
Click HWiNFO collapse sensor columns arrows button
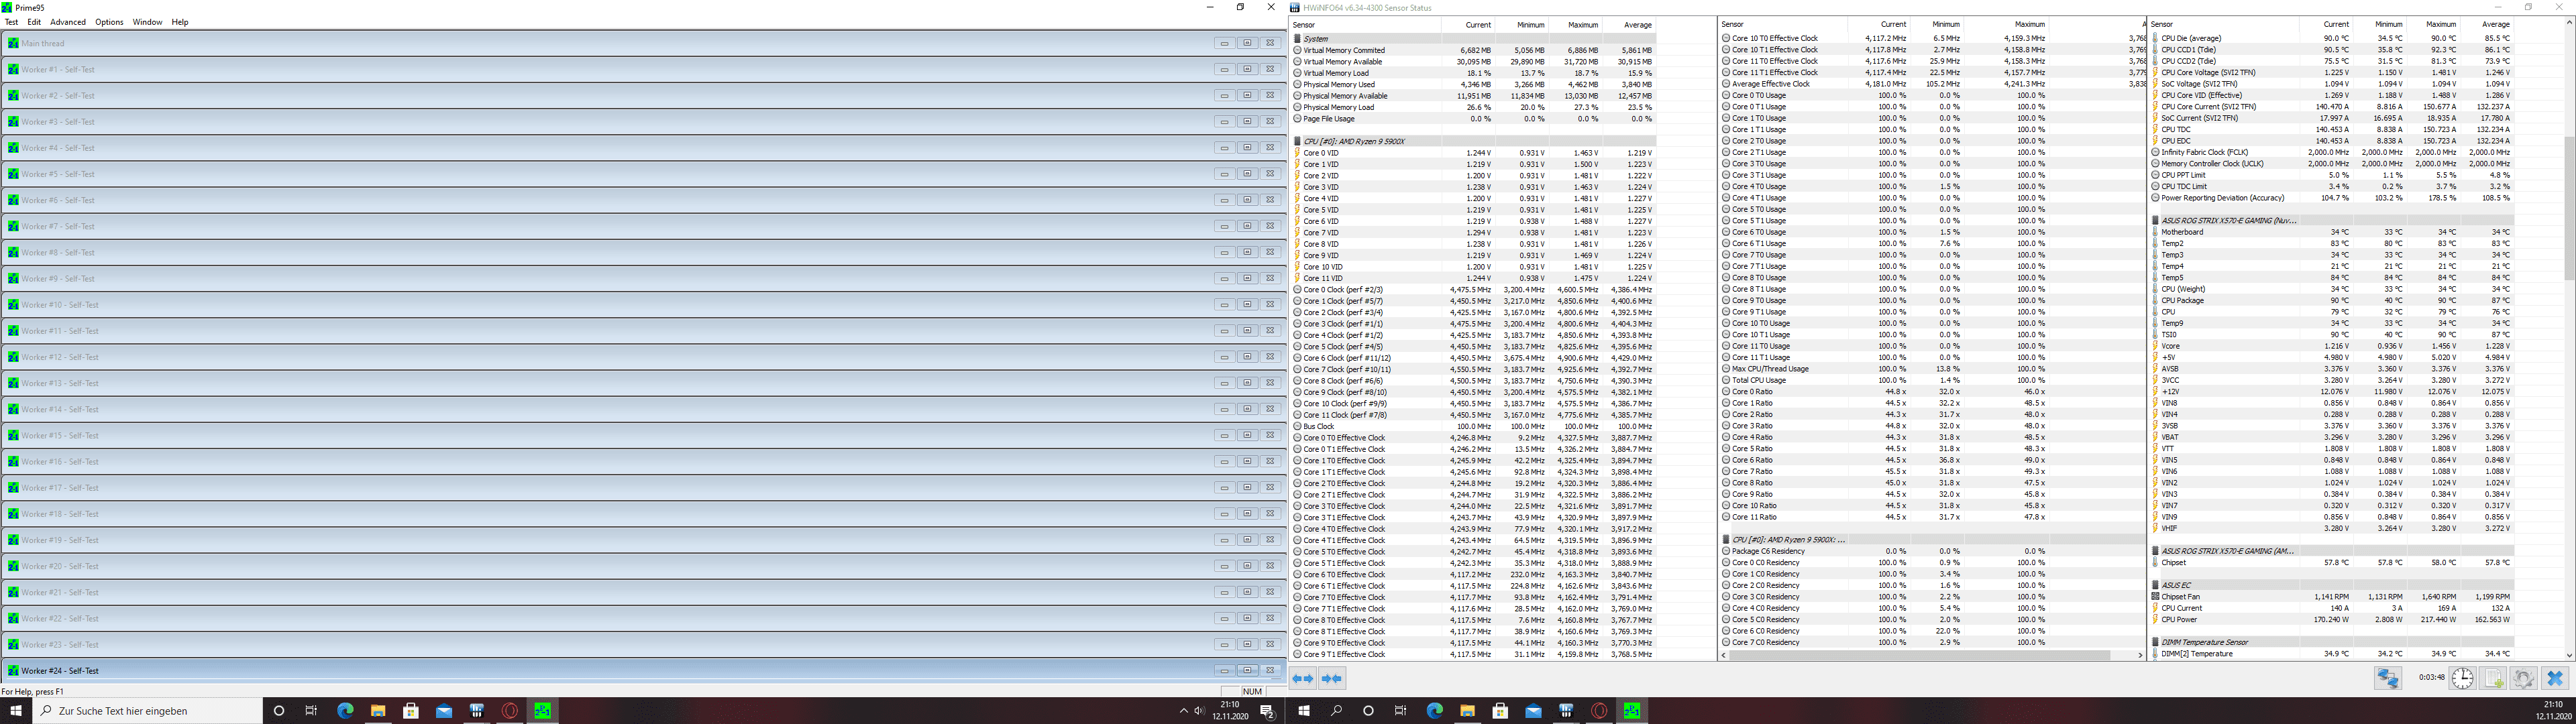pos(1332,679)
